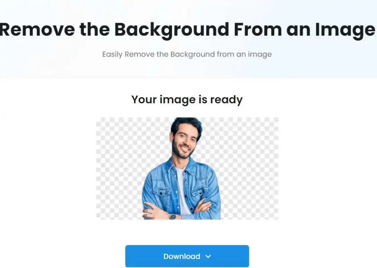The width and height of the screenshot is (377, 268).
Task: Click the word "Background" in the main title
Action: point(172,30)
